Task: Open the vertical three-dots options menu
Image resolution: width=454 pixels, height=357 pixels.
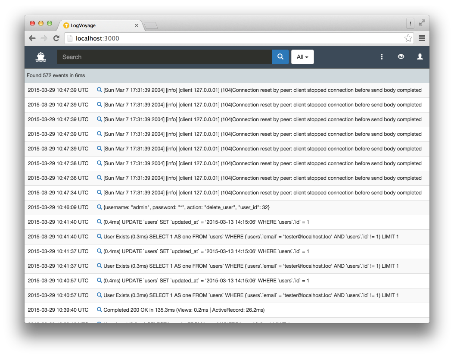Action: click(x=382, y=57)
